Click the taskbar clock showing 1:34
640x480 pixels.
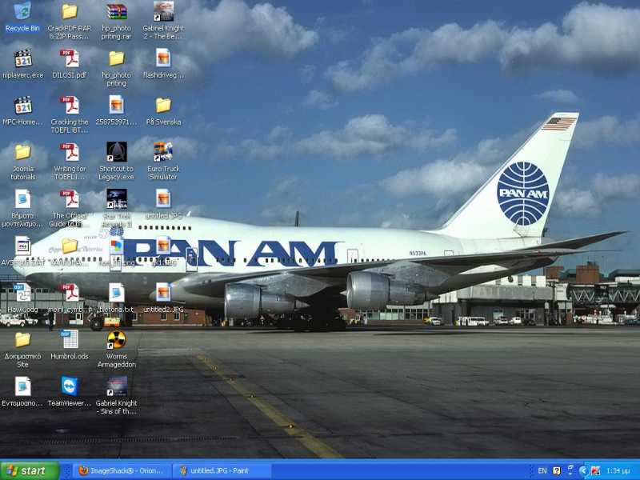pos(618,470)
